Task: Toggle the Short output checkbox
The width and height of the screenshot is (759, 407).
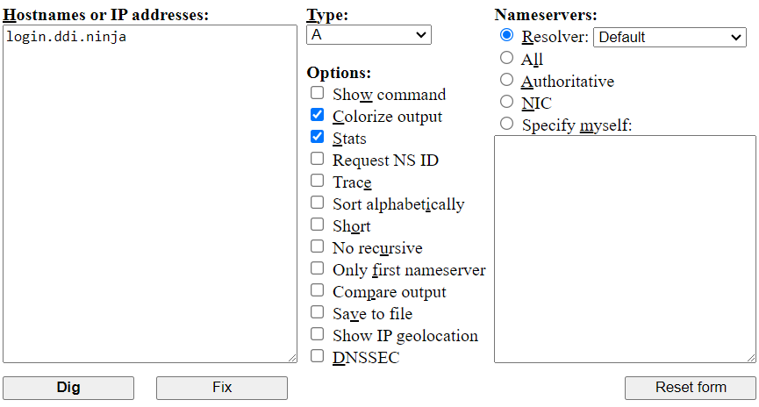Action: 317,225
